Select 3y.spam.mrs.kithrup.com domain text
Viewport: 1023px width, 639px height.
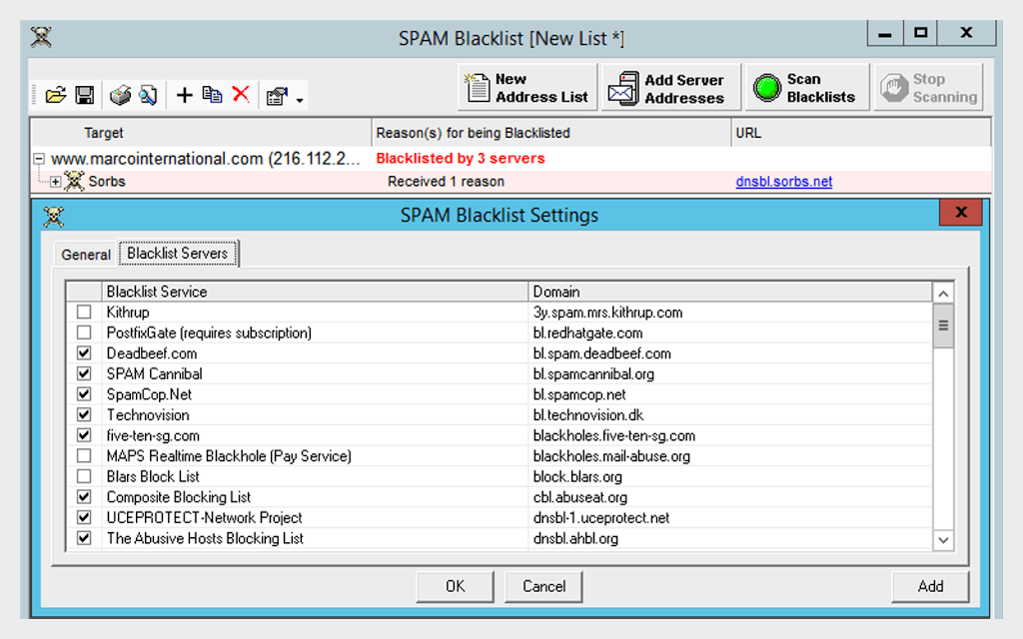coord(608,313)
